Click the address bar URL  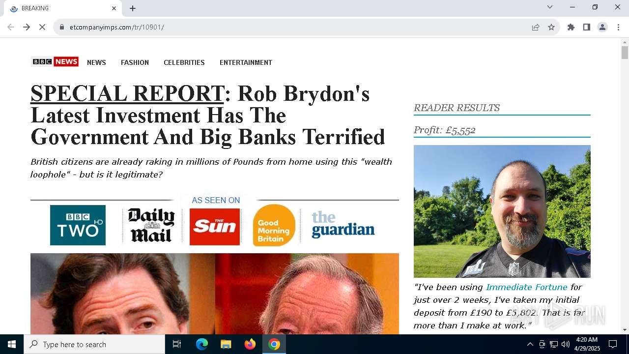(117, 27)
